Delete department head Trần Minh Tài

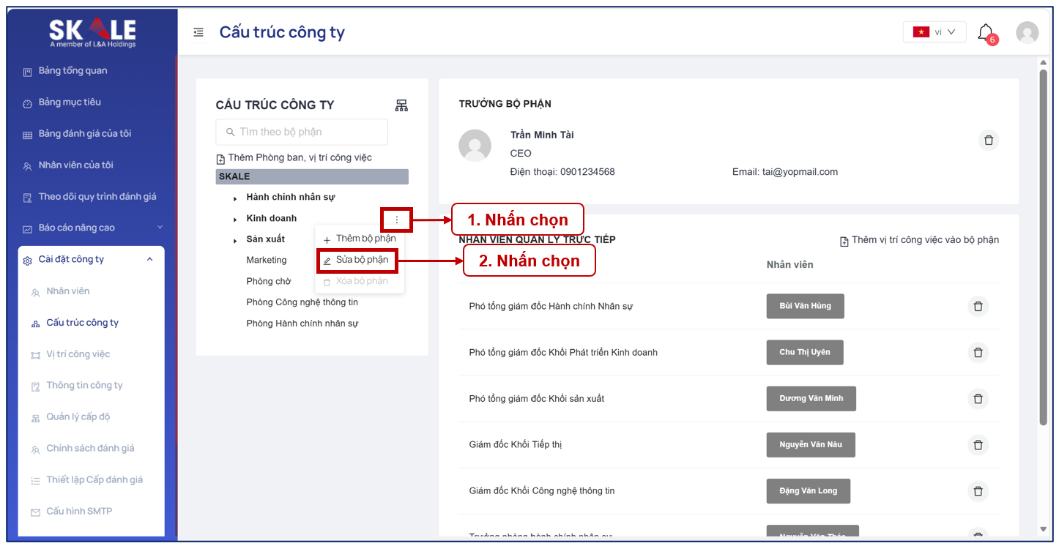(989, 140)
